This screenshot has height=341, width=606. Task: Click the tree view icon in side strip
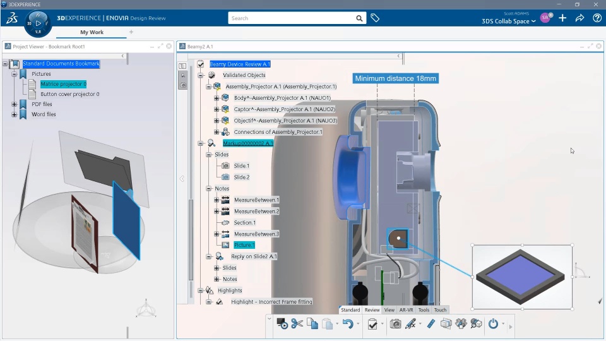pyautogui.click(x=182, y=66)
